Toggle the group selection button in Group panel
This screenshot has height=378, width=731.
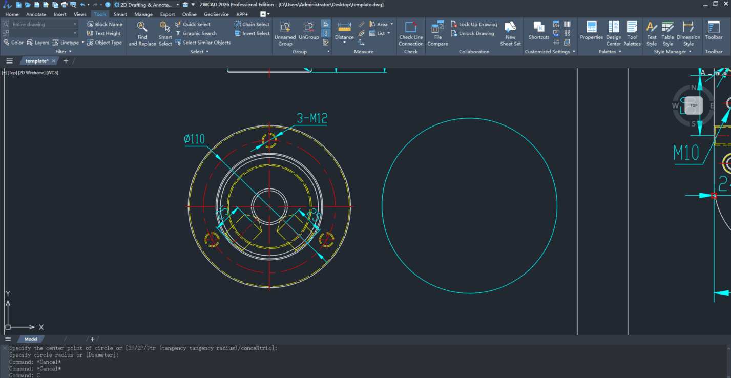[x=326, y=24]
